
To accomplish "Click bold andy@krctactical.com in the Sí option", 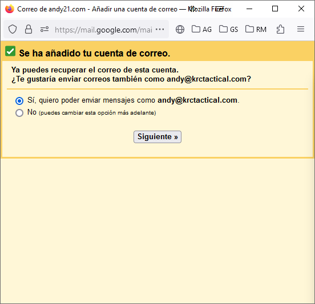I will (x=197, y=100).
